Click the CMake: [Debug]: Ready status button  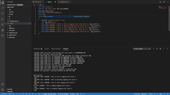[x=49, y=94]
